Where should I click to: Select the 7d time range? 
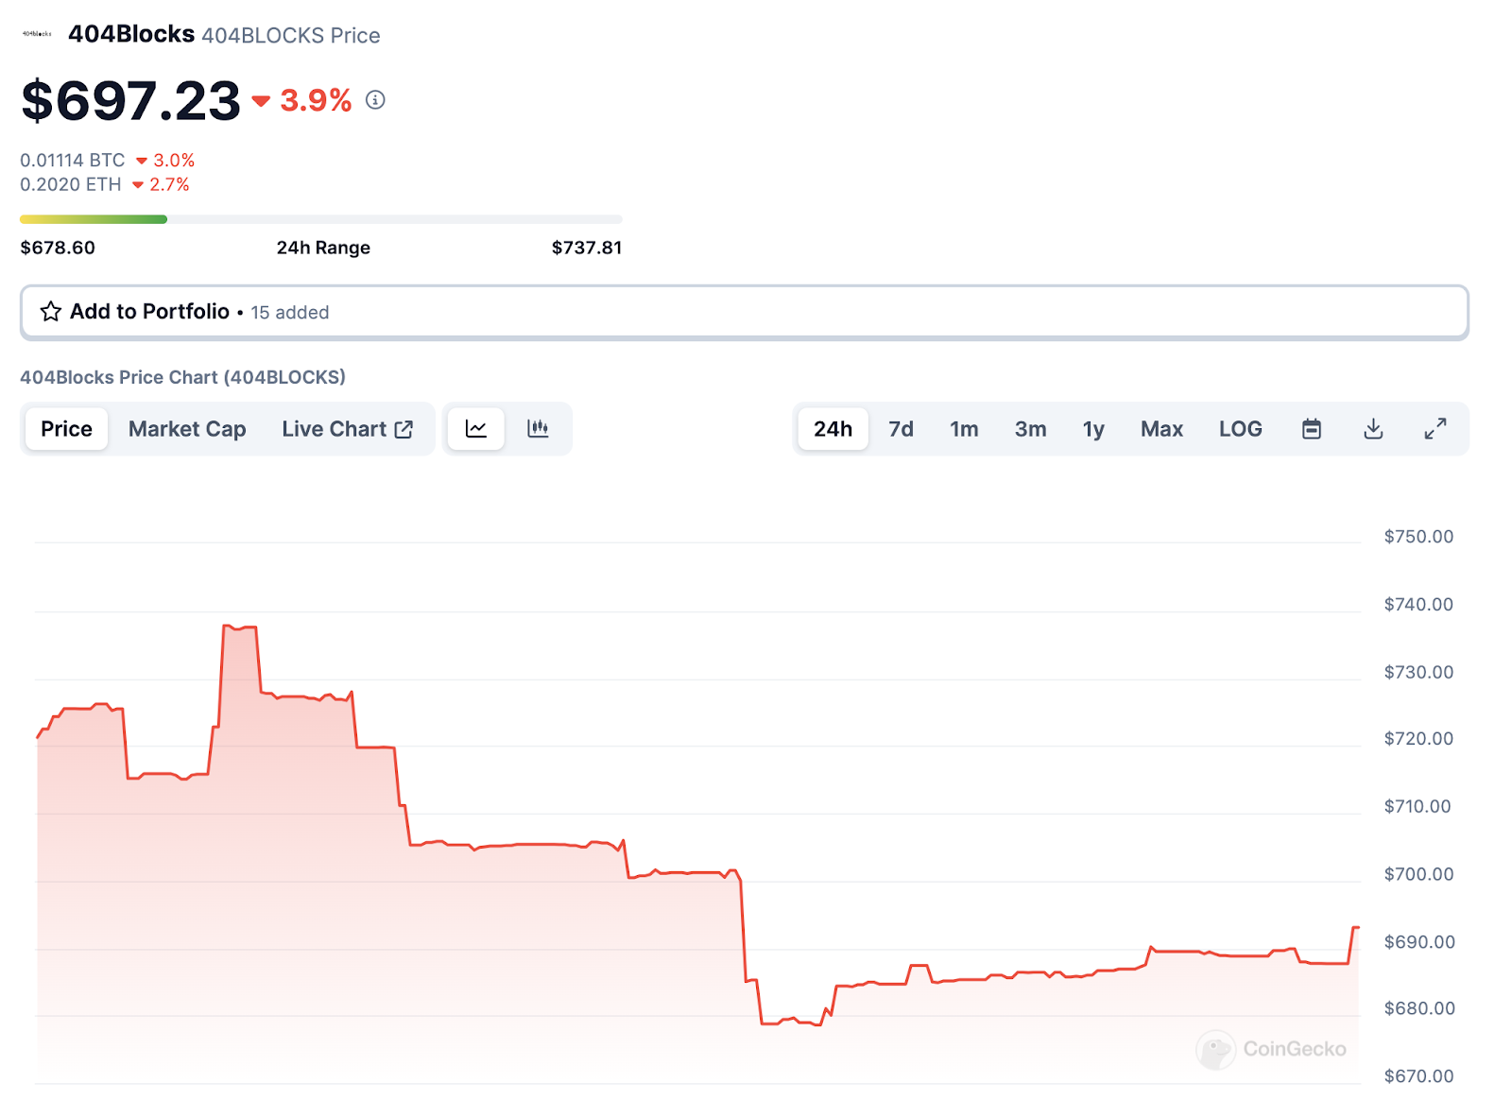coord(901,429)
